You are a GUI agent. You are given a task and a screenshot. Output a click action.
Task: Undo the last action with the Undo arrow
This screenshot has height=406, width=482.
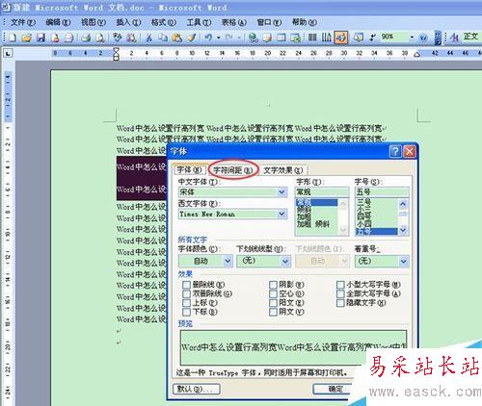[208, 38]
